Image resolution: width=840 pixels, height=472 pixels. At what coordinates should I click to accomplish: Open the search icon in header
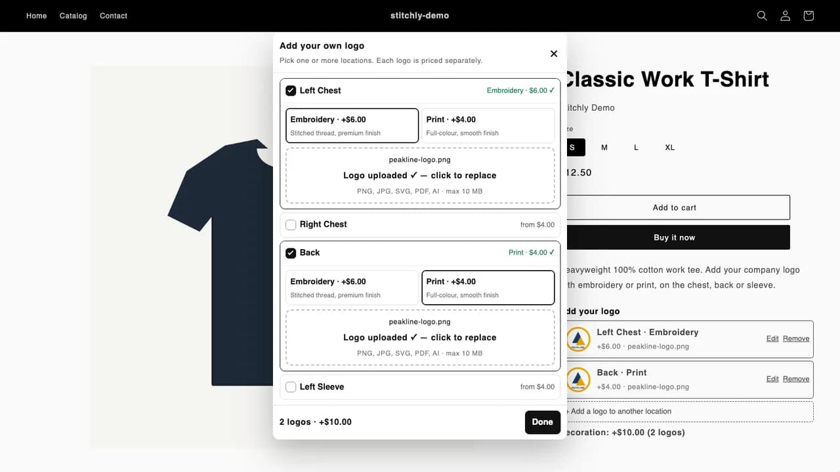pyautogui.click(x=762, y=16)
